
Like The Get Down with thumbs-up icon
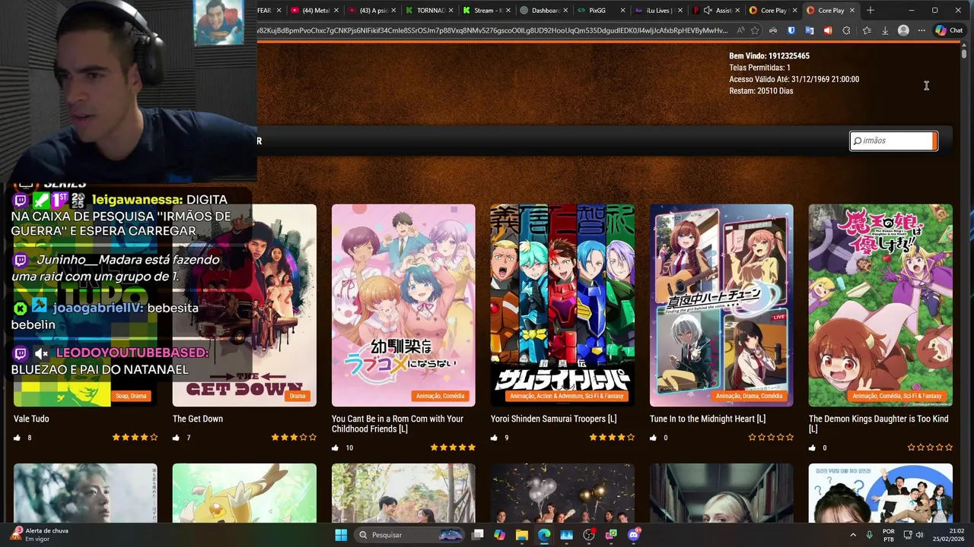tap(177, 438)
